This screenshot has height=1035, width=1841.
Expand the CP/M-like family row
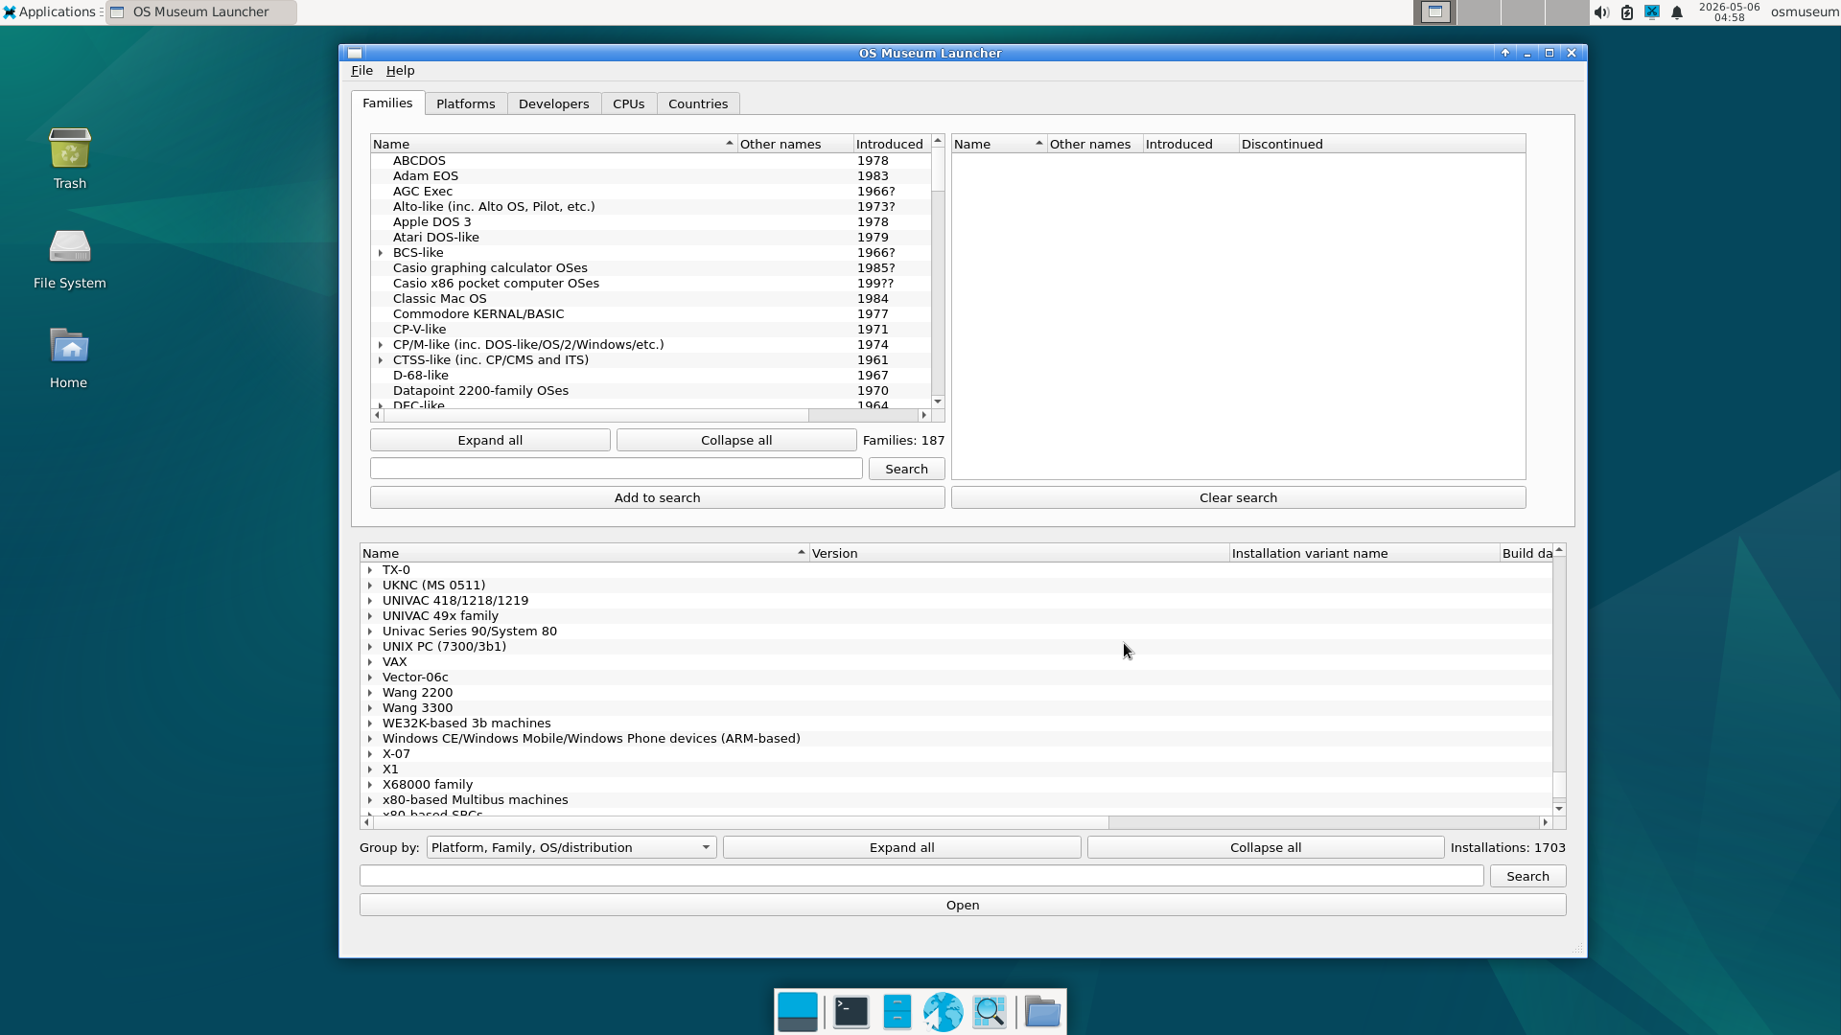(x=381, y=345)
